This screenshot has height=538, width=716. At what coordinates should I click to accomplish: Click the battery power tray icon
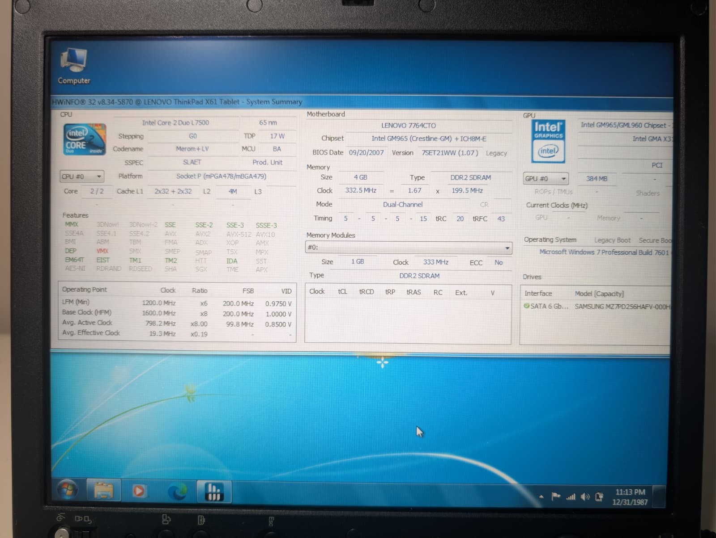pyautogui.click(x=599, y=496)
